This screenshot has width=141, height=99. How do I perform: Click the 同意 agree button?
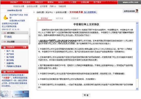pos(86,95)
